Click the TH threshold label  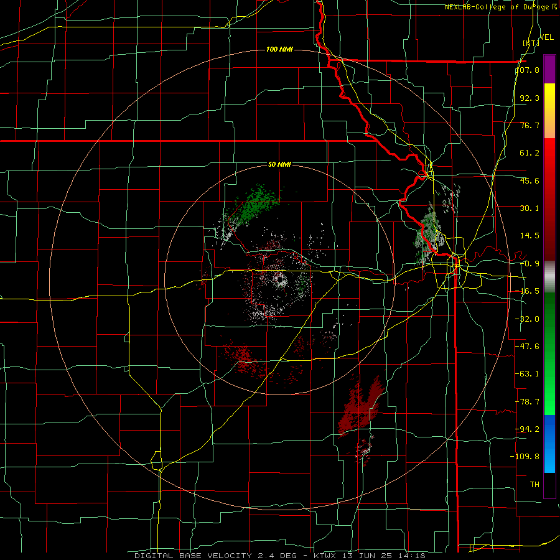[534, 484]
